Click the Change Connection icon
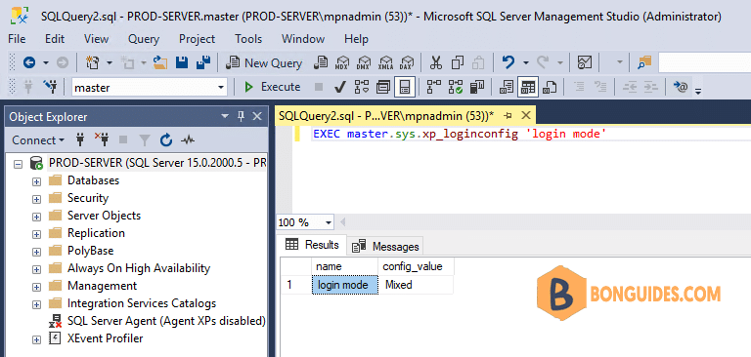 pyautogui.click(x=50, y=87)
